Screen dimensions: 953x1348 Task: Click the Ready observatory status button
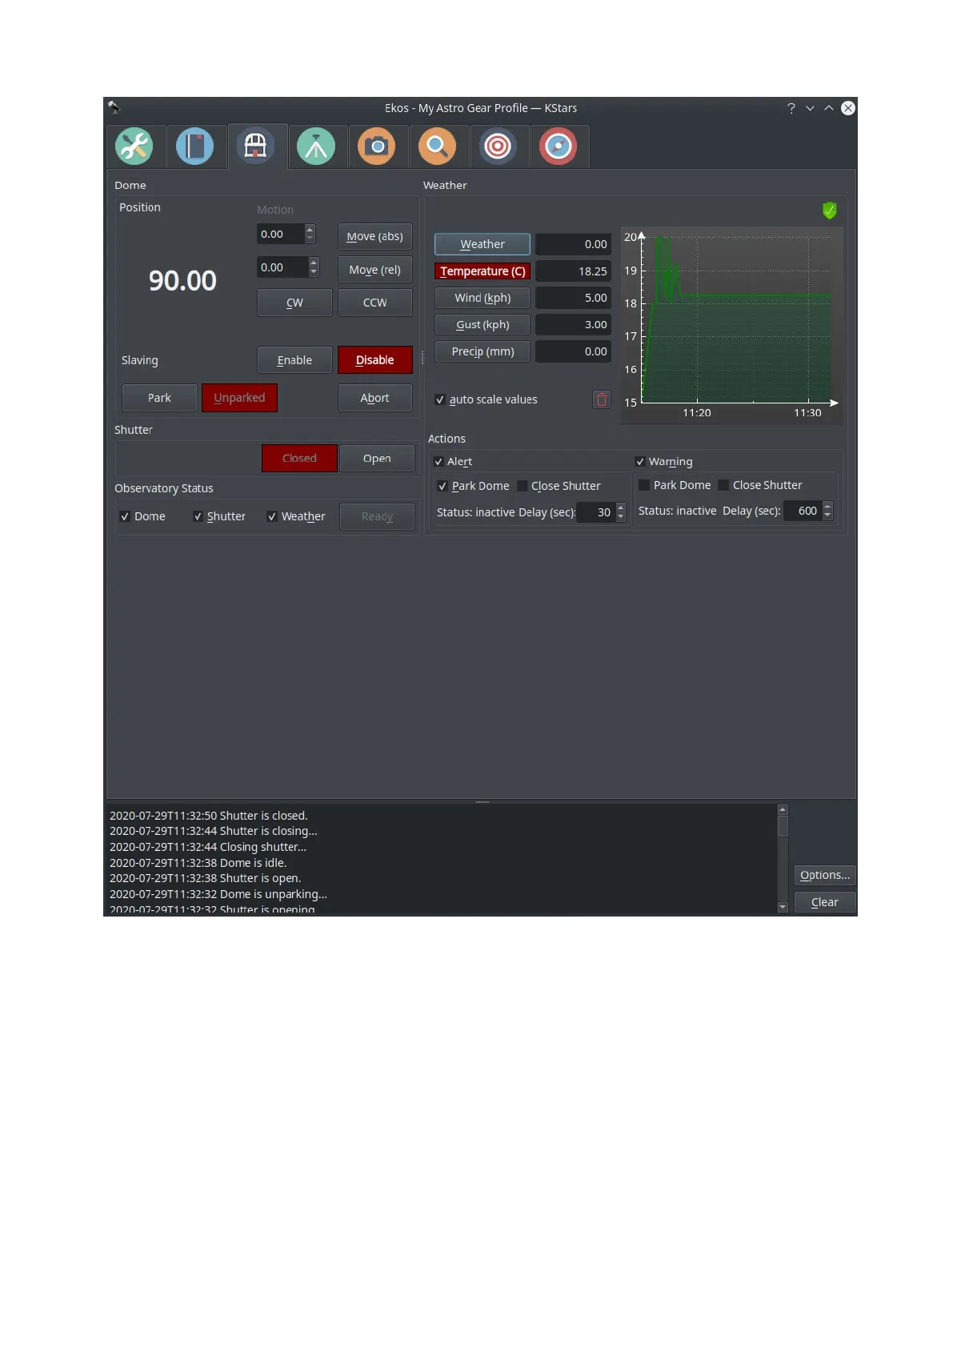pos(377,516)
